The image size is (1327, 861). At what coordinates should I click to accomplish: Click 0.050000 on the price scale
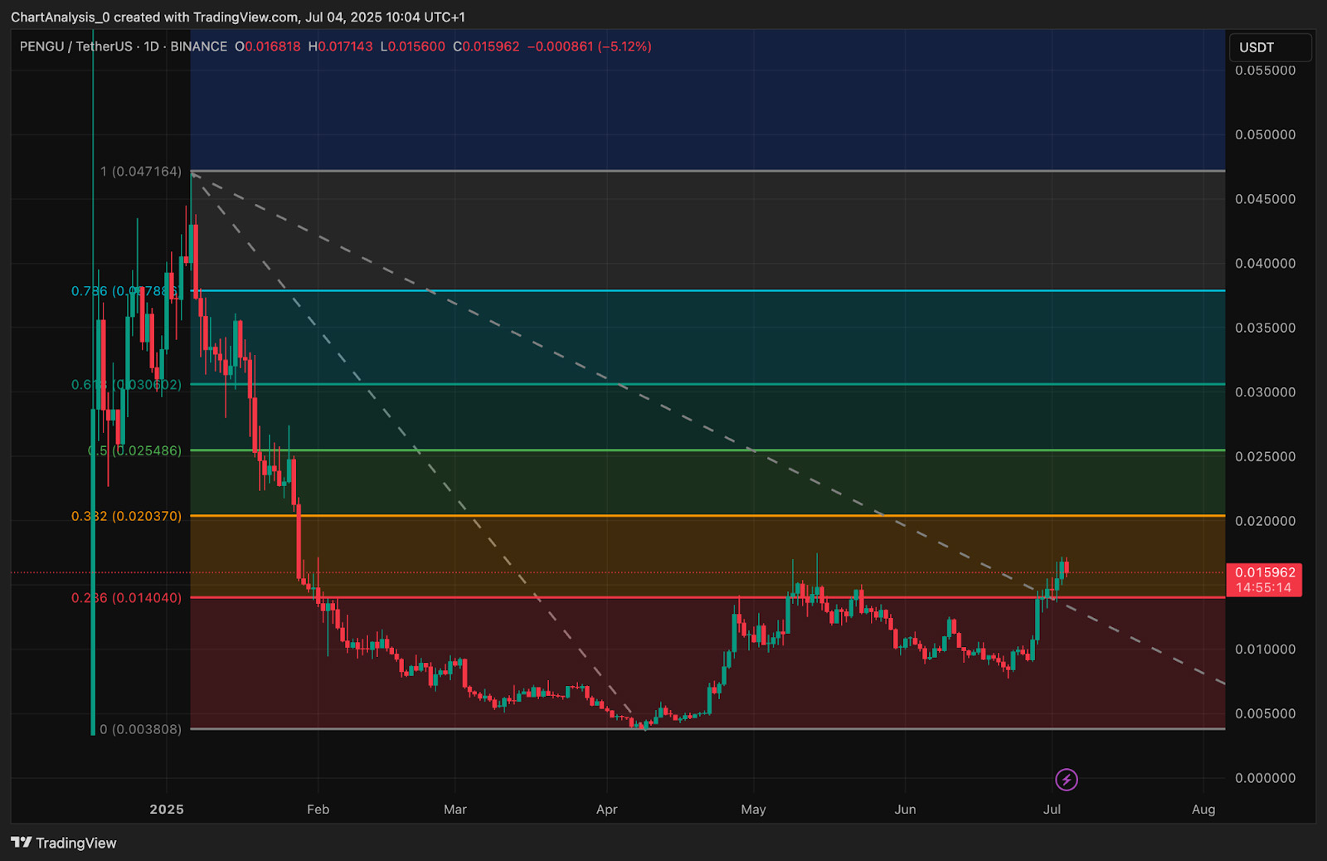click(1265, 134)
